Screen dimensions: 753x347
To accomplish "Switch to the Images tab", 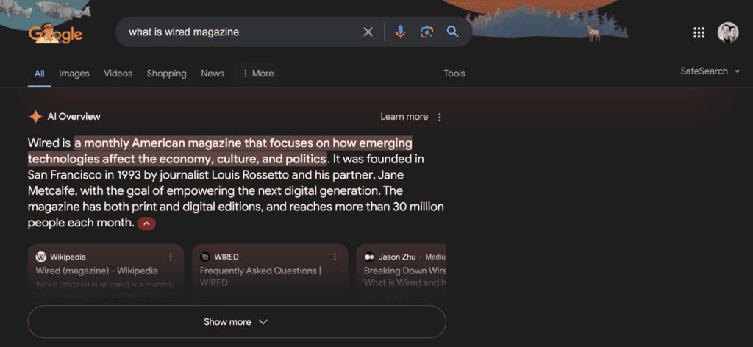I will tap(74, 74).
